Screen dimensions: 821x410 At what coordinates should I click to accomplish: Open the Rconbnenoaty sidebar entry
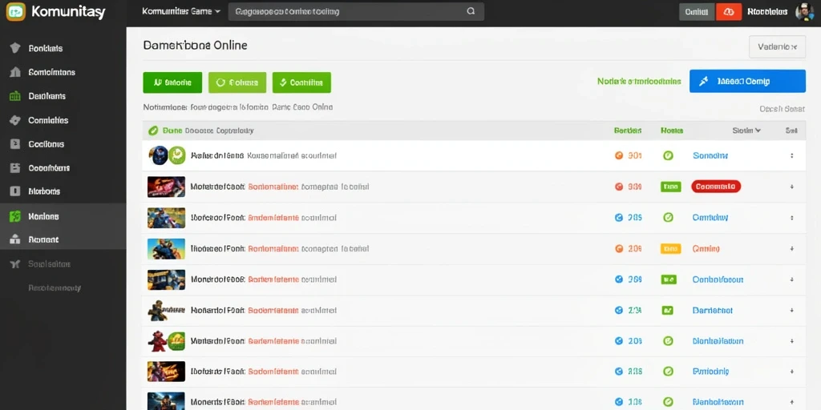click(55, 287)
